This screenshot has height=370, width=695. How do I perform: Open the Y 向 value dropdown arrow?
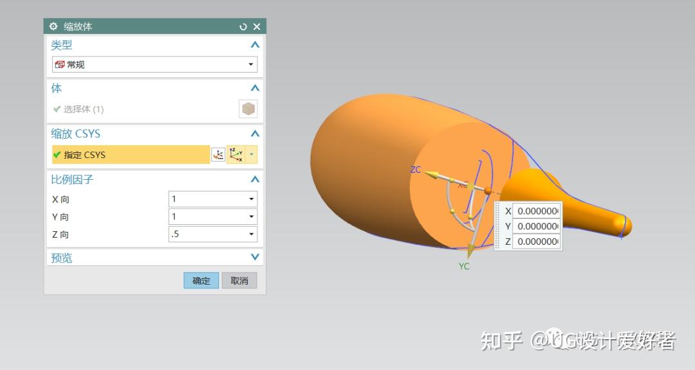(x=252, y=217)
